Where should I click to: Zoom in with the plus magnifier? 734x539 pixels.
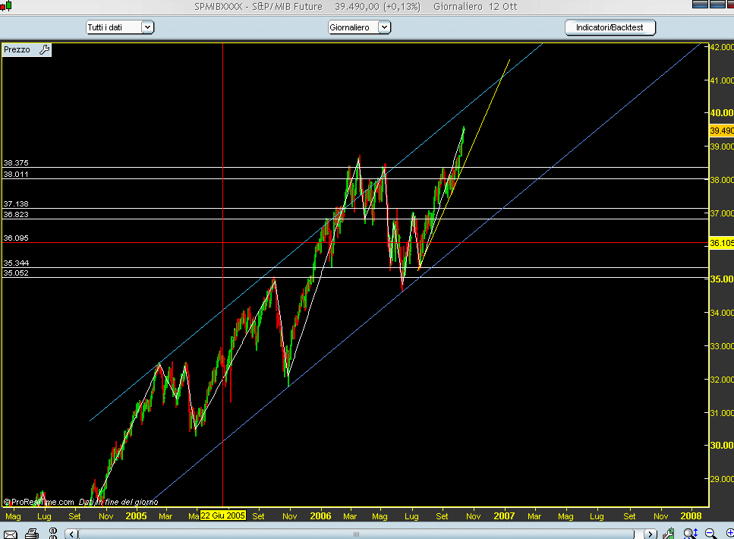[729, 534]
